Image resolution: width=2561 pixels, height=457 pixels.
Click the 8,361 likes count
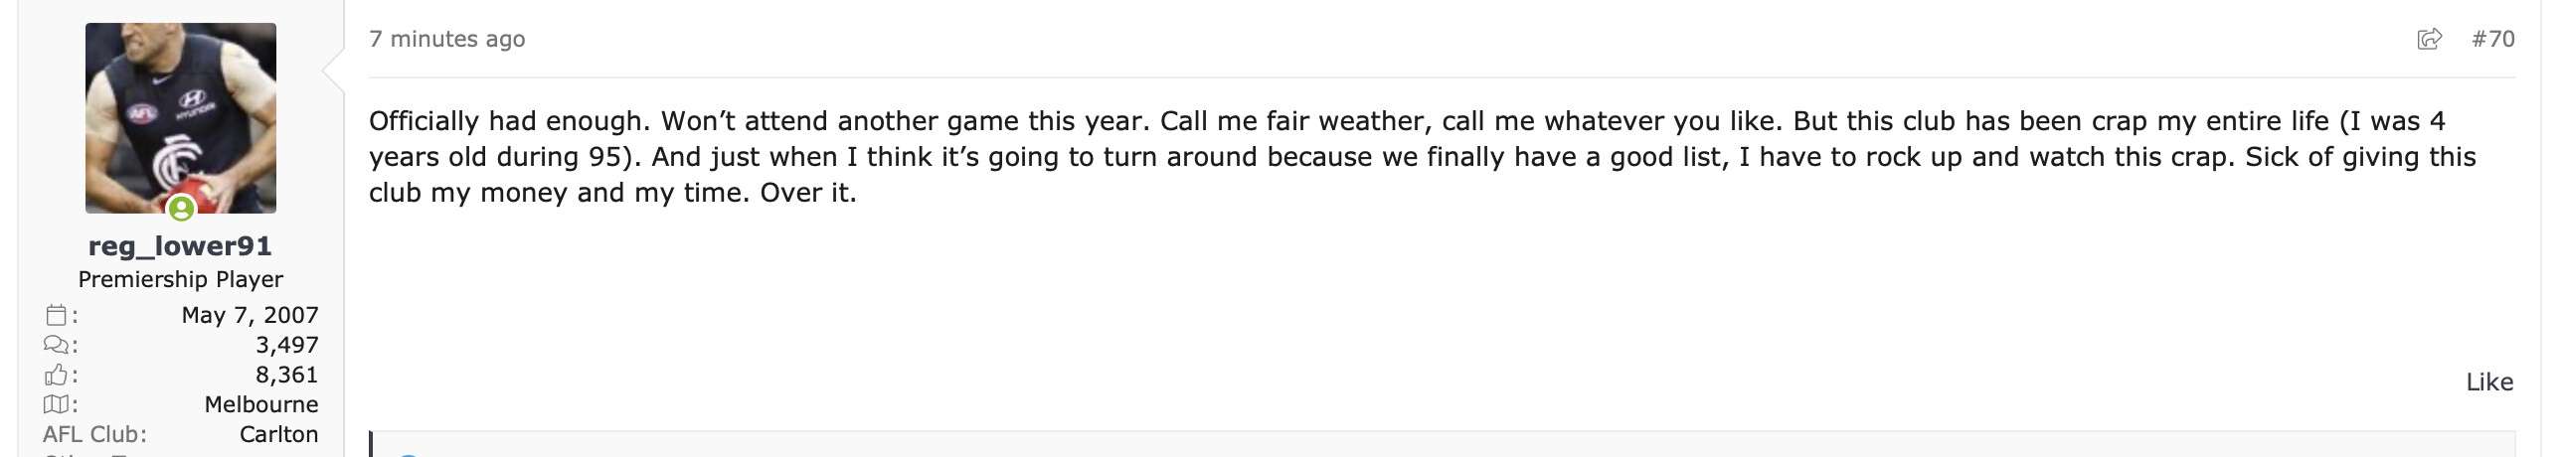(x=287, y=375)
